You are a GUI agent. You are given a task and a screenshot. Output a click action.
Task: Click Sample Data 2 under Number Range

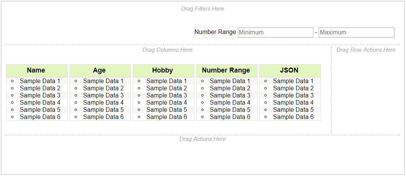(230, 88)
